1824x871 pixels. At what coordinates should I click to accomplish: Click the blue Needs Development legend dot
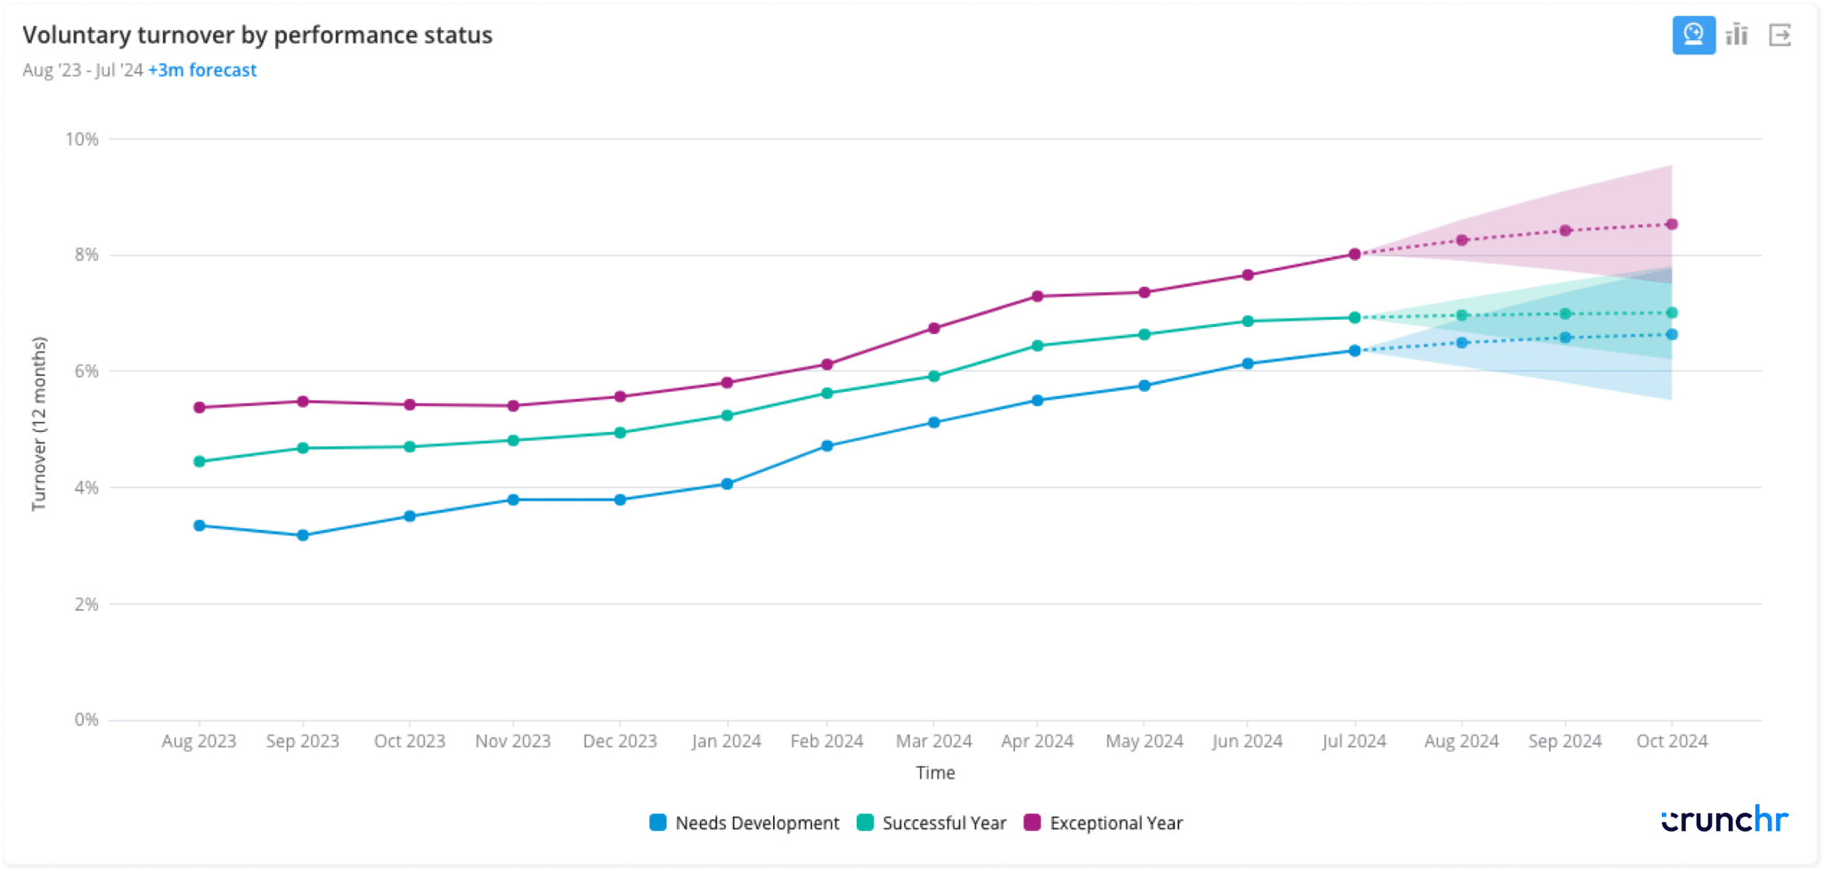point(658,823)
